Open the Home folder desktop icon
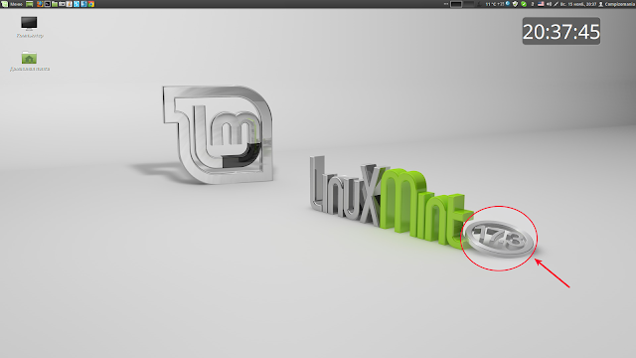The height and width of the screenshot is (358, 636). [x=29, y=61]
